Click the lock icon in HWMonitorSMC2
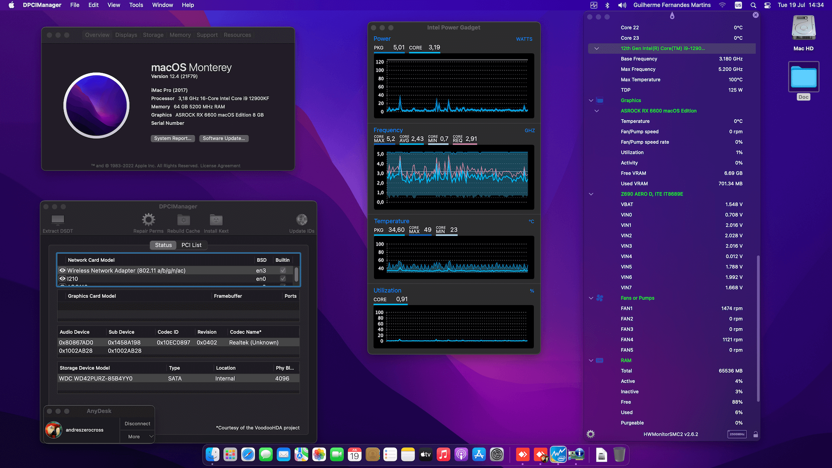Image resolution: width=832 pixels, height=468 pixels. [755, 434]
